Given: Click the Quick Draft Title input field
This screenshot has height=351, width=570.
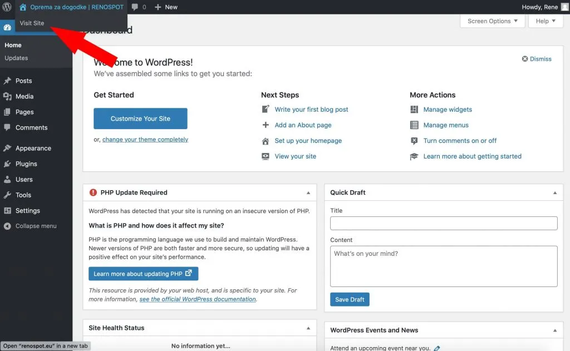Looking at the screenshot, I should (444, 223).
